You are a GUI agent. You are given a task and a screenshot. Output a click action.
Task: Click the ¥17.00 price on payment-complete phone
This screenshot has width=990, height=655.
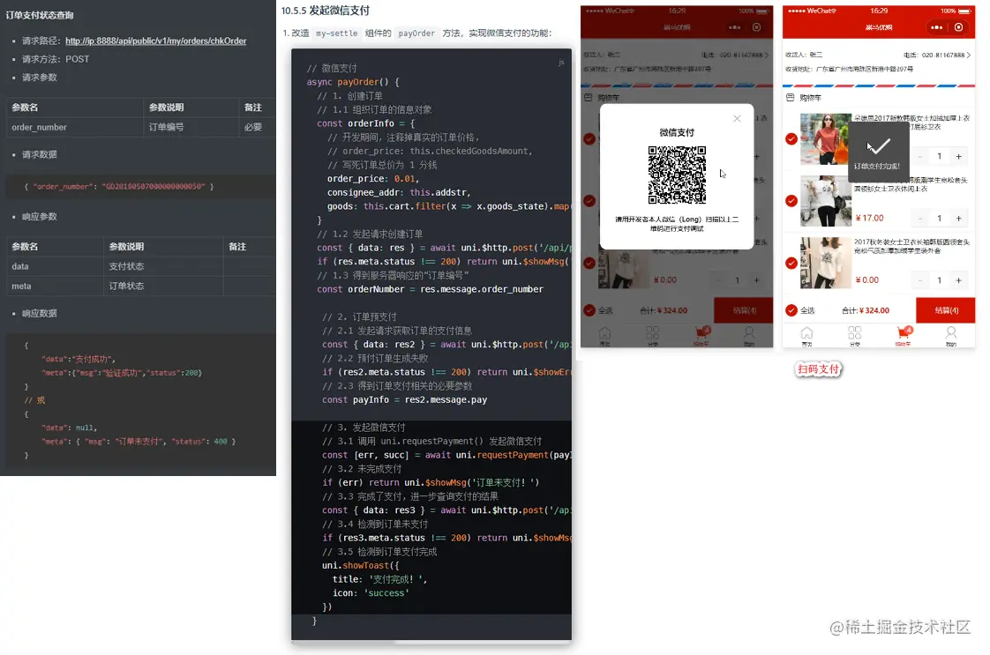coord(869,219)
